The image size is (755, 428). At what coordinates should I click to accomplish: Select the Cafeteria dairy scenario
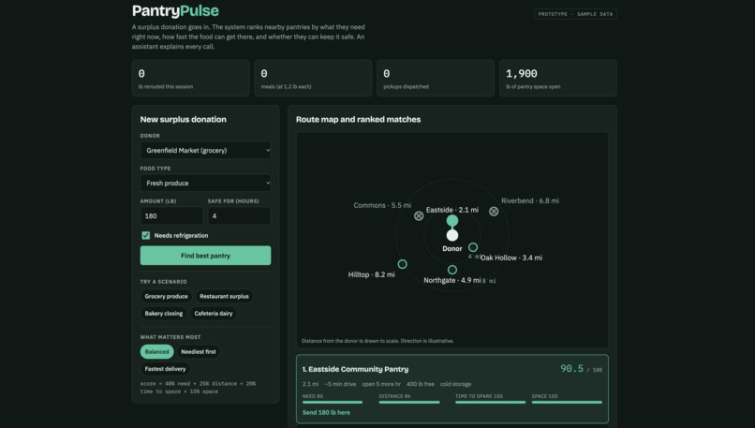coord(214,314)
